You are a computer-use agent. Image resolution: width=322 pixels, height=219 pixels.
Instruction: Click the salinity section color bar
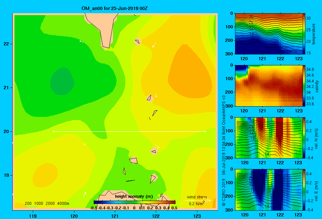[x=304, y=86]
